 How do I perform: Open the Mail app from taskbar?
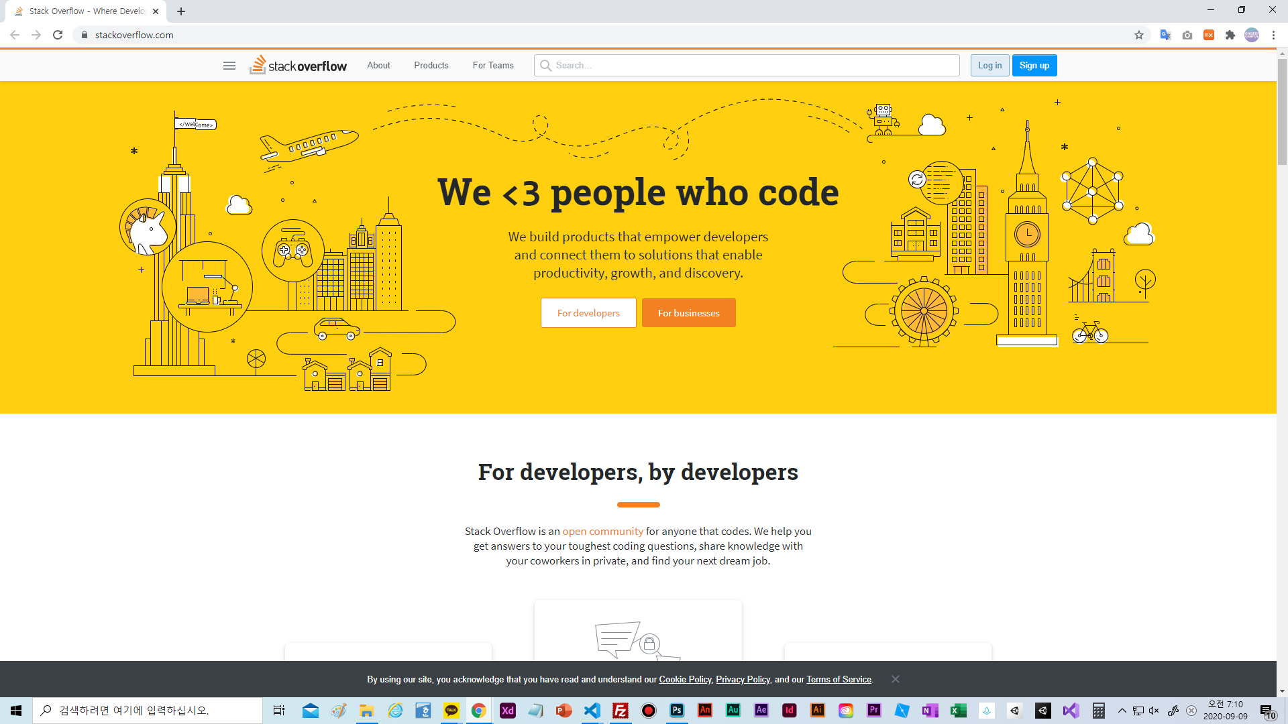(x=310, y=711)
